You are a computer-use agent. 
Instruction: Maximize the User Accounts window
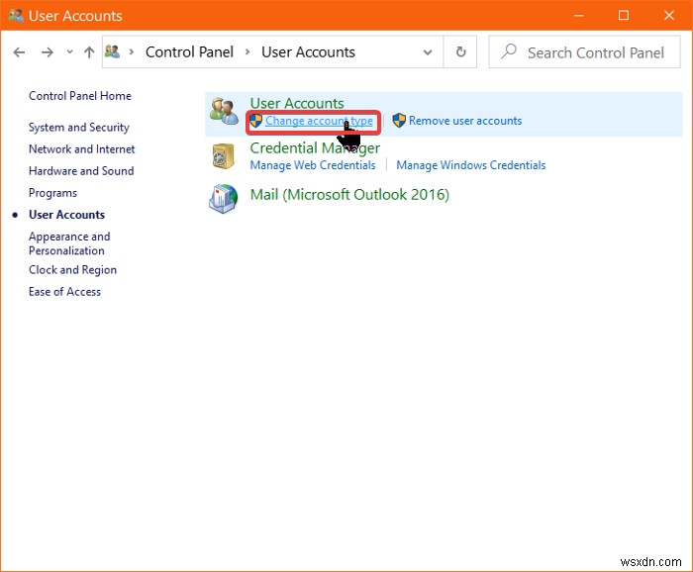[624, 16]
